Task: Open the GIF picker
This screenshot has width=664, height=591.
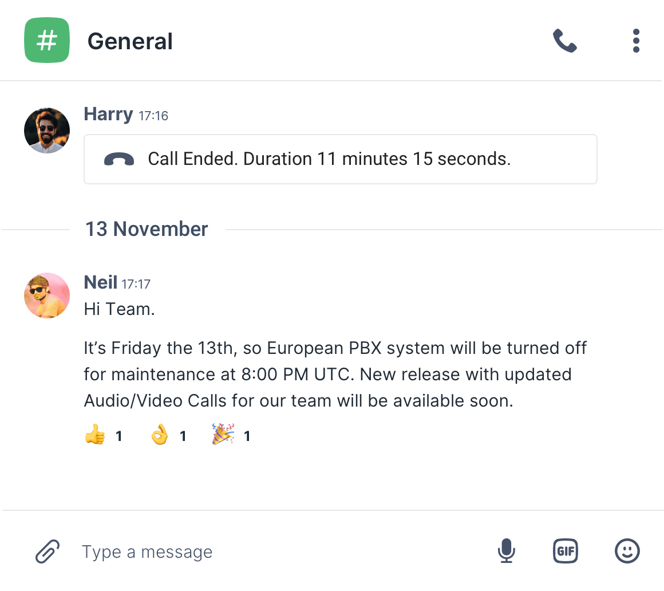Action: [x=566, y=551]
